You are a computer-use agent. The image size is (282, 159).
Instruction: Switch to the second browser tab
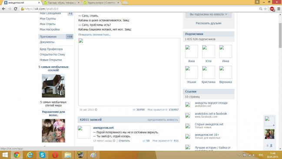point(62,3)
